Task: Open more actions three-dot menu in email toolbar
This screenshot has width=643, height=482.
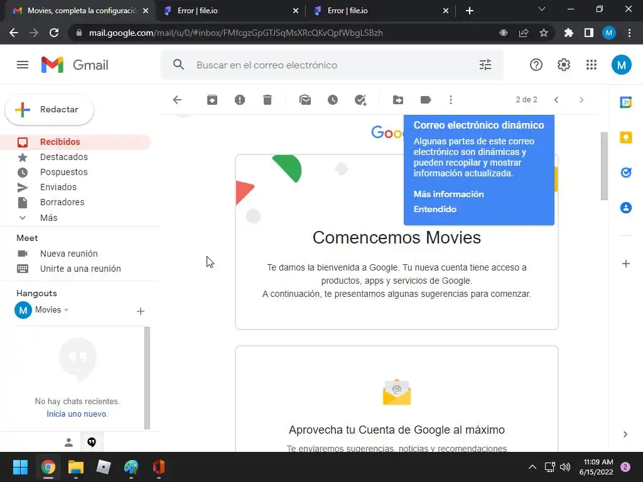Action: pos(451,100)
